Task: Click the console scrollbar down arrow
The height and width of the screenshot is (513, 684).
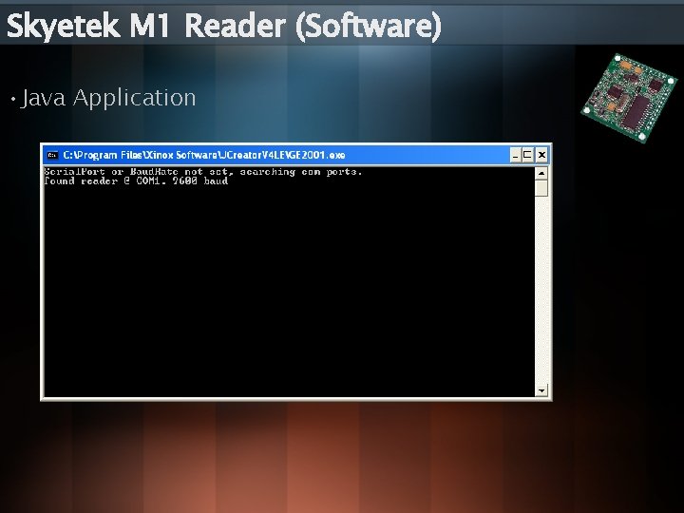Action: 541,390
